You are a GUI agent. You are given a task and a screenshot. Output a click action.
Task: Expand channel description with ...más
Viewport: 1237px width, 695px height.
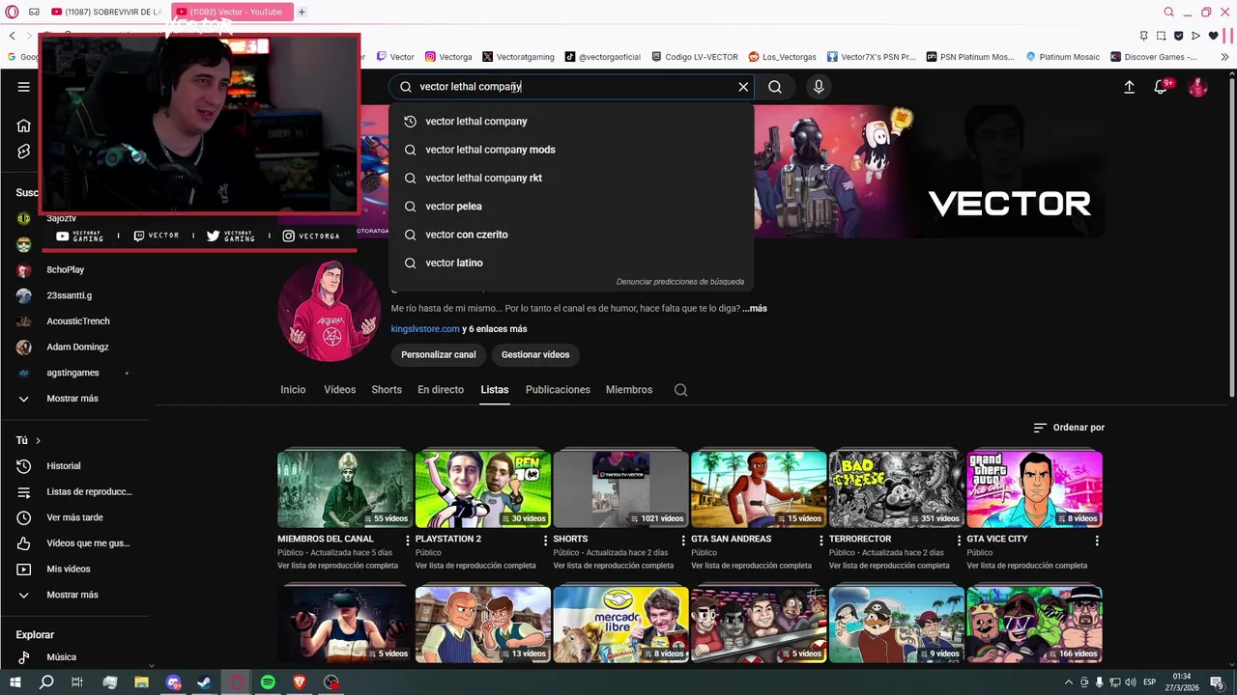click(x=755, y=309)
